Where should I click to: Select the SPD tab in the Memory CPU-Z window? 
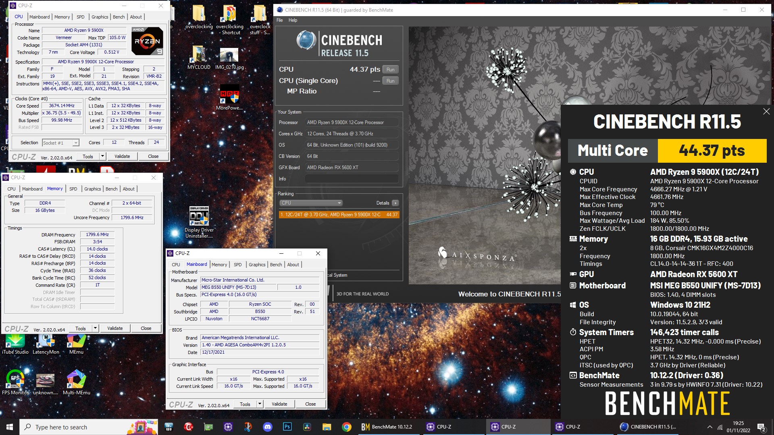click(73, 189)
